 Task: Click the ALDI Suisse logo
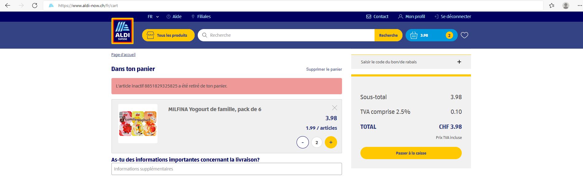coord(122,31)
